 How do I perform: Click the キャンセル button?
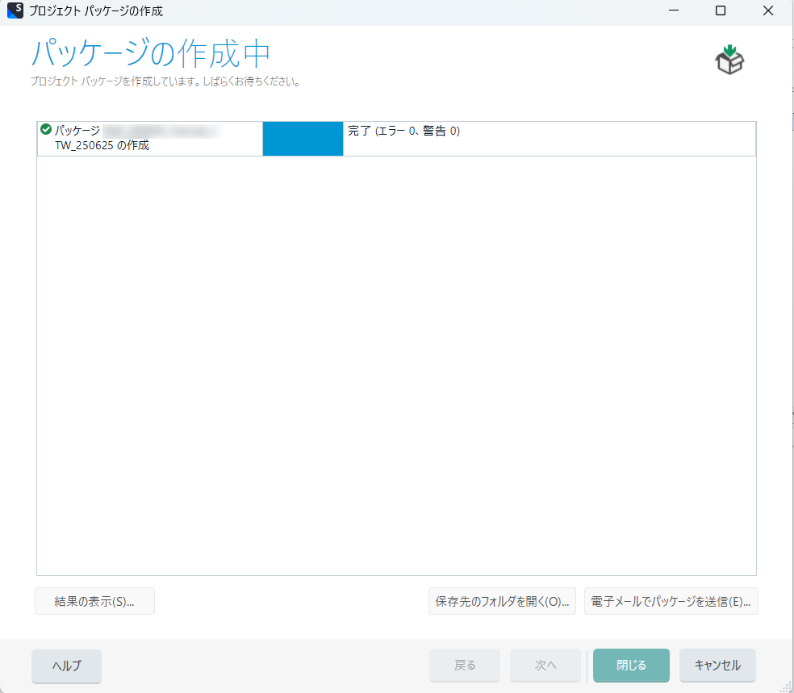click(717, 665)
